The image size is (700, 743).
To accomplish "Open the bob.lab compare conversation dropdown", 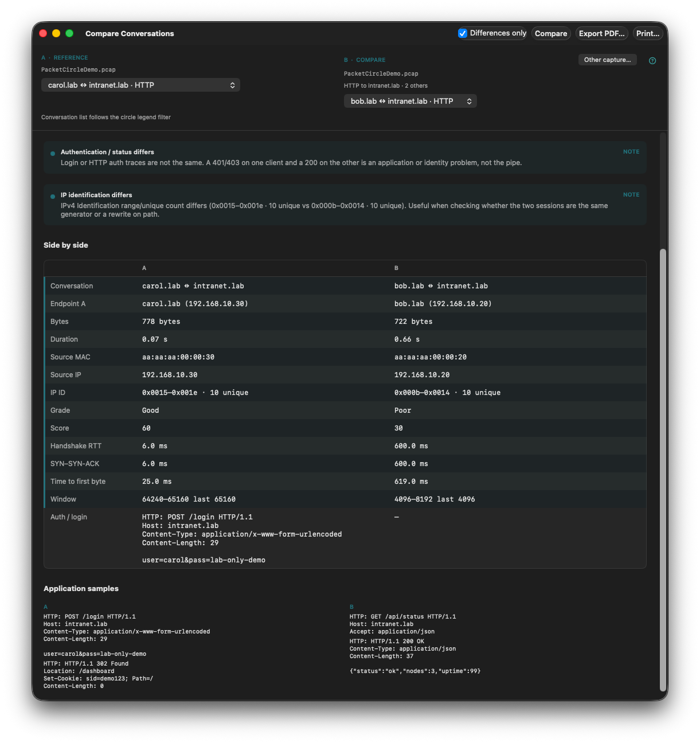I will click(410, 101).
